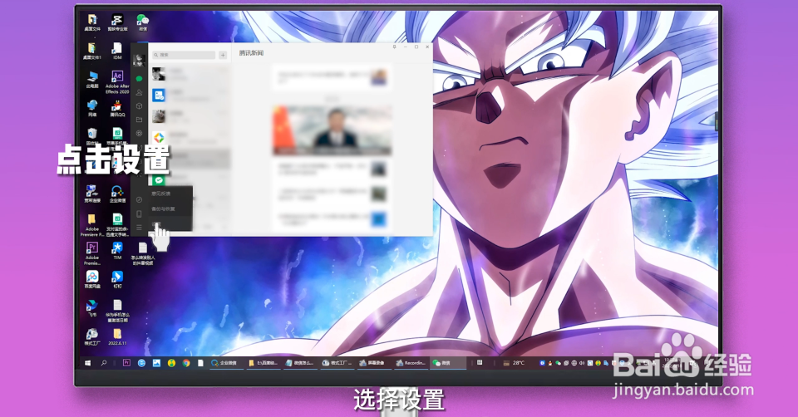This screenshot has width=798, height=417.
Task: Select 备份与恢复 in the popup menu
Action: coord(170,208)
